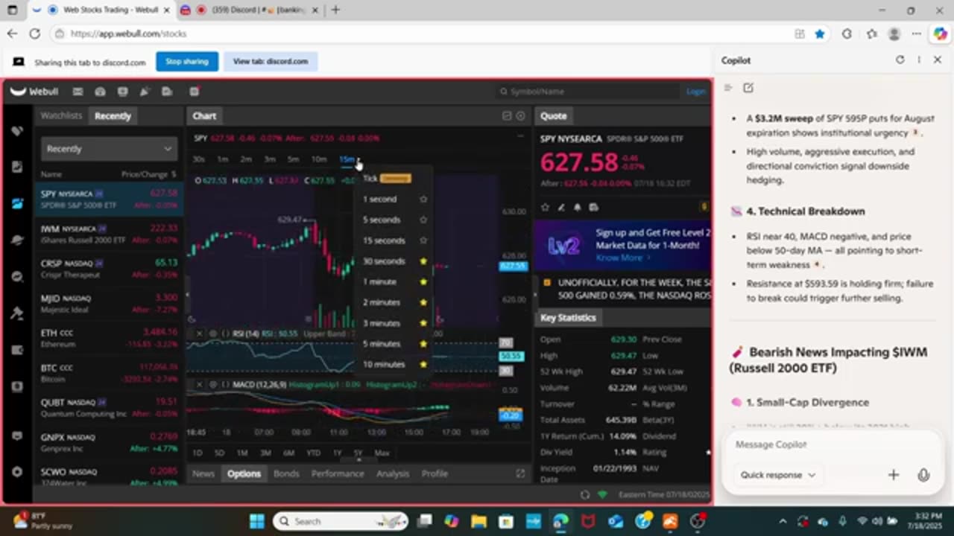Click the mail icon in the Webull top toolbar
The height and width of the screenshot is (536, 954).
click(x=78, y=92)
